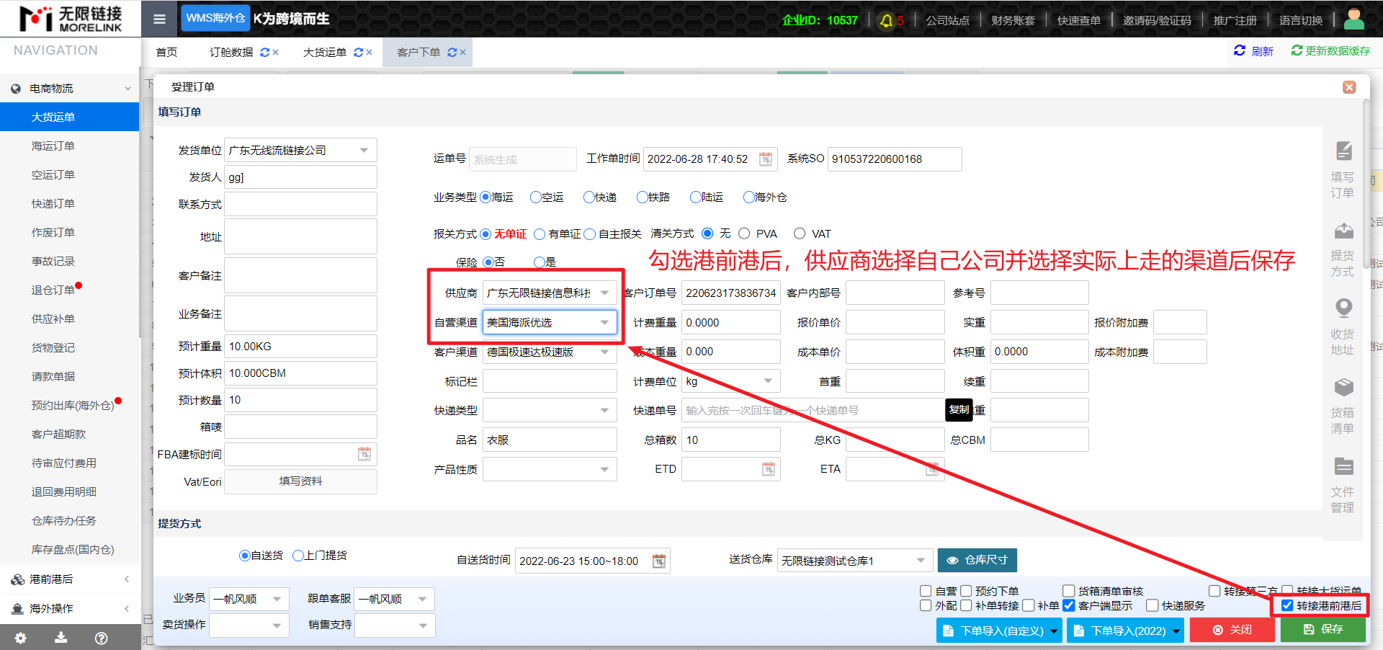Open the 货箱清单 box icon
This screenshot has height=650, width=1383.
click(x=1343, y=387)
